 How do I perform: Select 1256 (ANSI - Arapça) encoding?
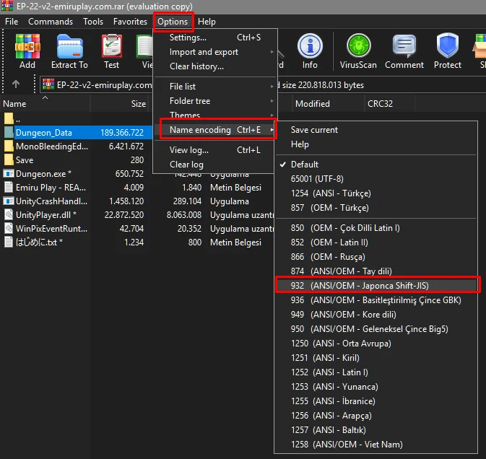376,415
